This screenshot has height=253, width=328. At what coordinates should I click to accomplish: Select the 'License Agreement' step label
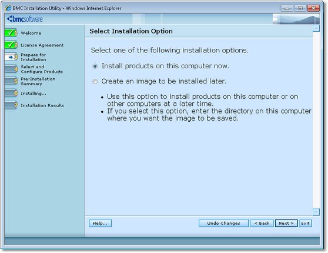tap(42, 45)
